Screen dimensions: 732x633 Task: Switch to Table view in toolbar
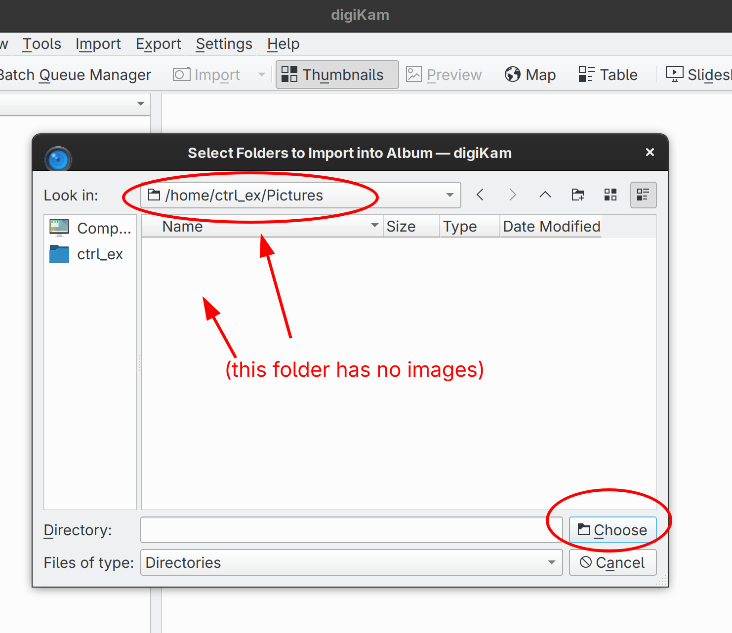[x=608, y=75]
